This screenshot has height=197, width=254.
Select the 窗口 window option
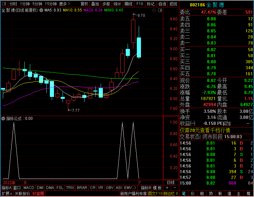(x=17, y=188)
